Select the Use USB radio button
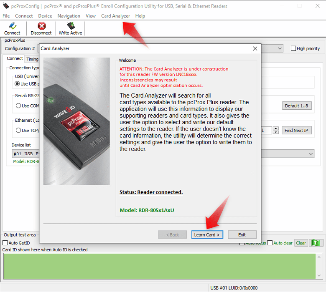The height and width of the screenshot is (292, 326). click(17, 83)
